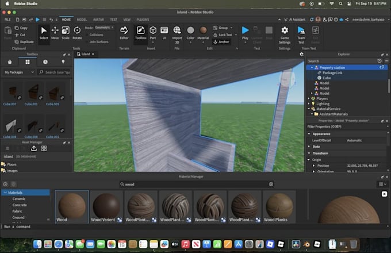Activate the Select tool

44,33
